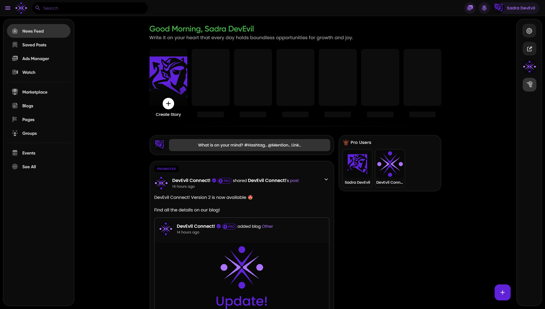Select the Watch section icon in the sidebar
Viewport: 545px width, 309px height.
point(15,72)
